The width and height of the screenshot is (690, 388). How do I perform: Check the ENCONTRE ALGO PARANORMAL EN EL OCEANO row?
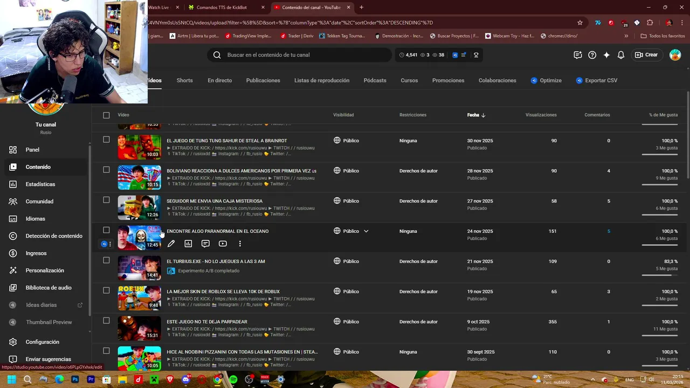(x=106, y=230)
